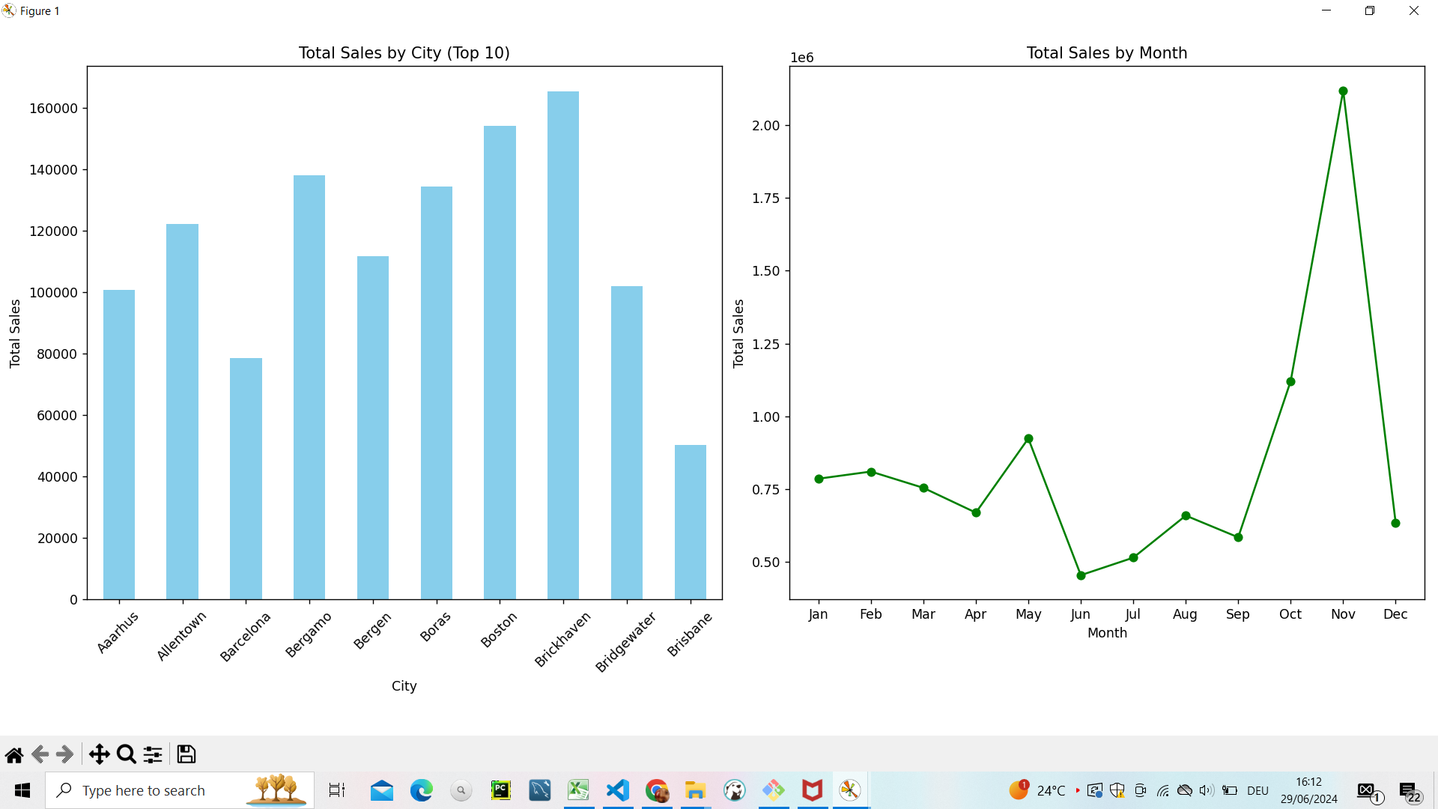
Task: Open MySQL Workbench dolphin icon in taskbar
Action: (539, 790)
